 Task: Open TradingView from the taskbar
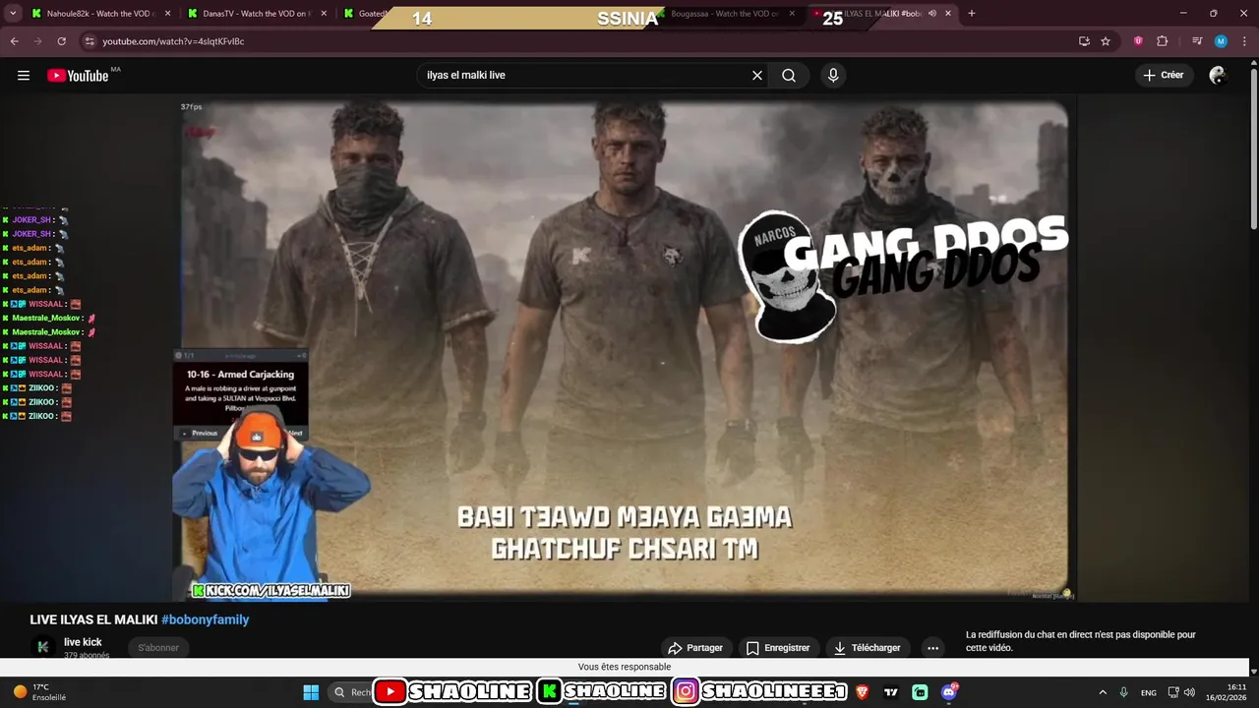(x=891, y=692)
